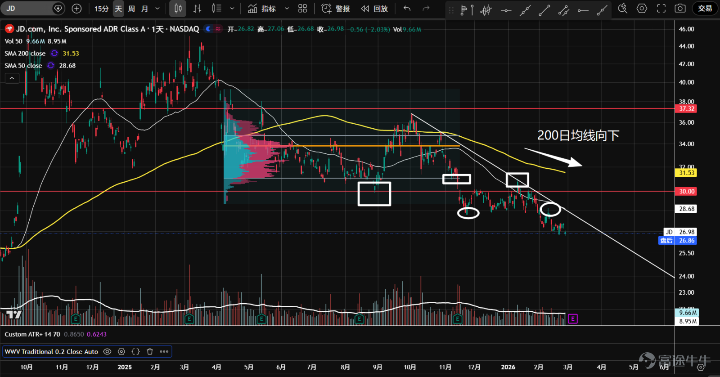Select the ray line drawing tool
The image size is (720, 377).
point(602,9)
